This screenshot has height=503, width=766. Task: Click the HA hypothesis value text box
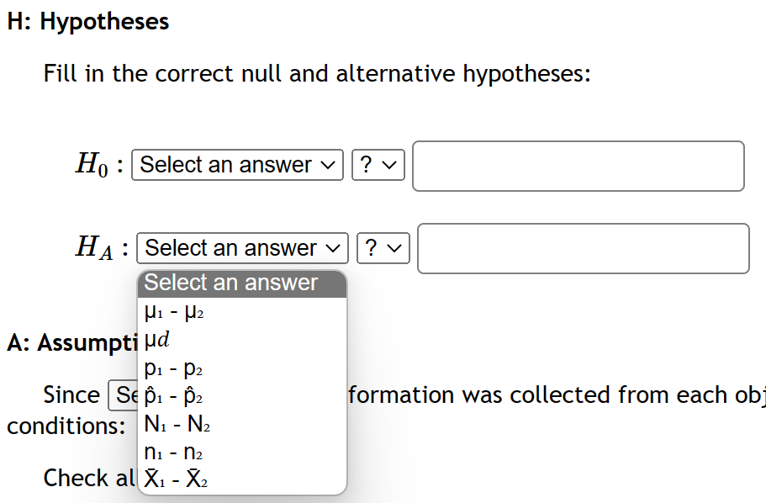coord(583,248)
